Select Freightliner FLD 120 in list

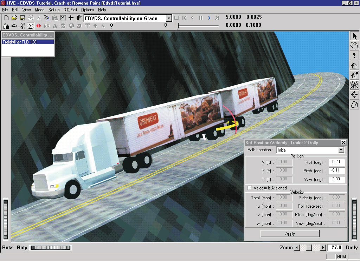(x=28, y=42)
